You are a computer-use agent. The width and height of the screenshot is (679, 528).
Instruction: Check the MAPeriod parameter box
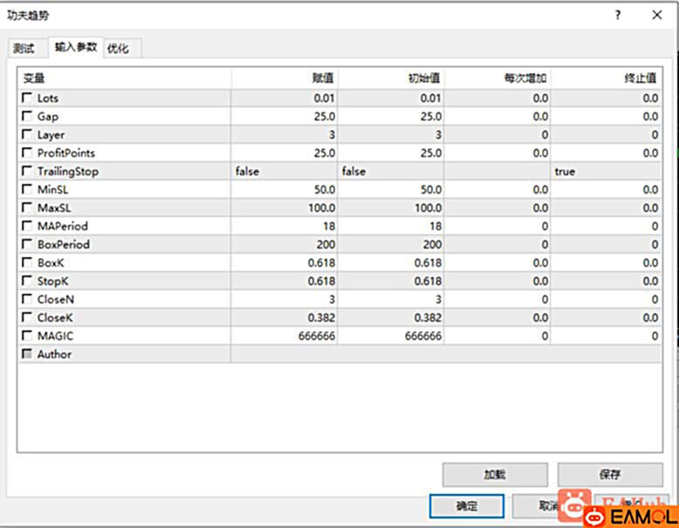pos(27,227)
